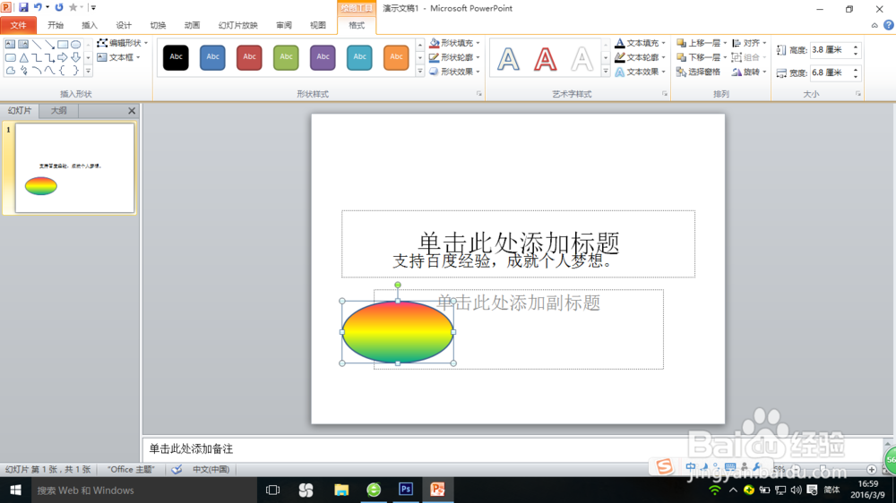
Task: Open Shape Effects (形状效果) options
Action: tap(454, 72)
